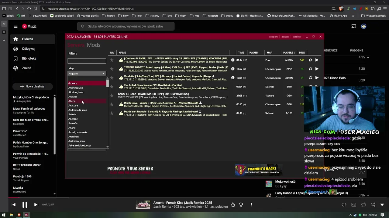Switch to the Mods tab in DZSA Launcher
Viewport: 389px width, 218px height.
pos(94,45)
